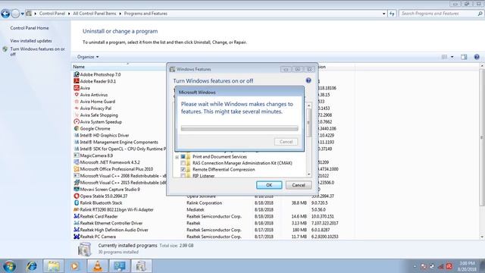Screen dimensions: 485x273
Task: Click Cancel in the Windows Features dialog
Action: click(x=299, y=185)
